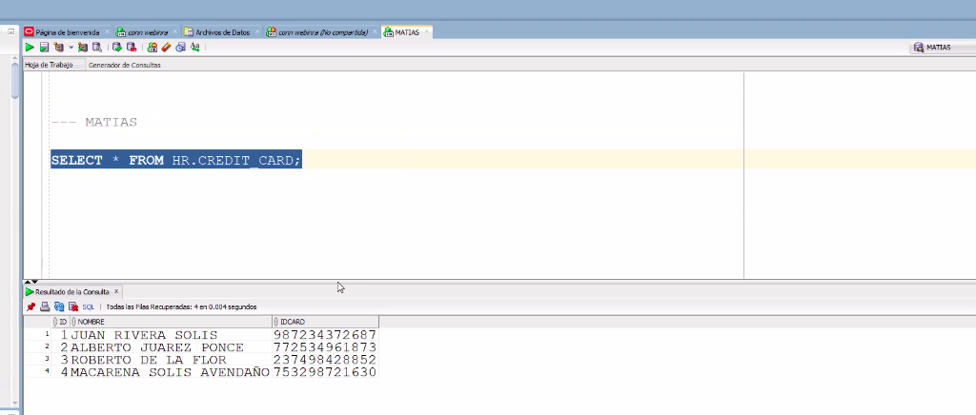Select row 3 ROBERTO DE LA FLOR
This screenshot has width=976, height=415.
[x=144, y=360]
